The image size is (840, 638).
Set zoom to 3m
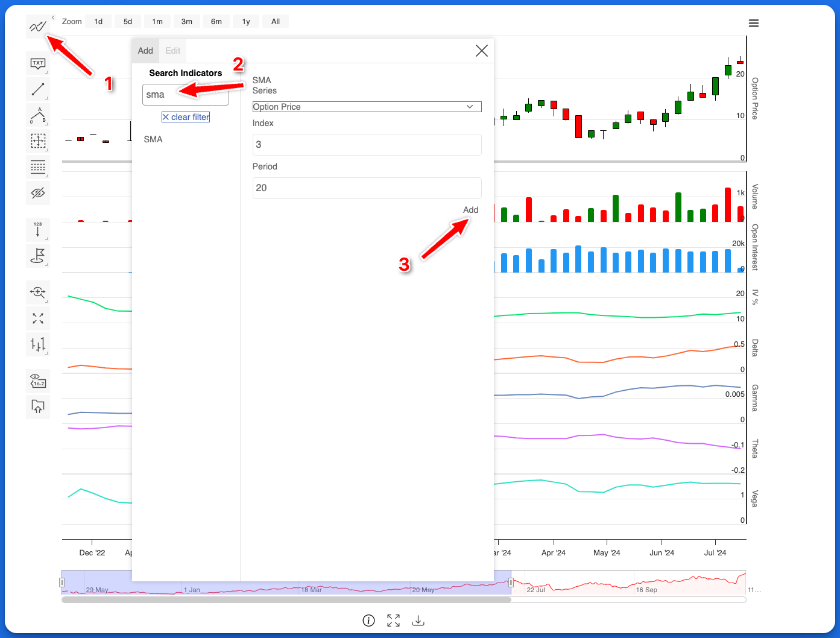pos(187,22)
